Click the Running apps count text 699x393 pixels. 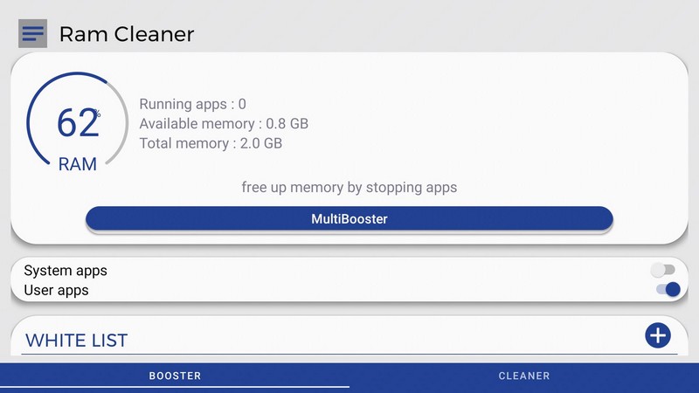tap(192, 105)
